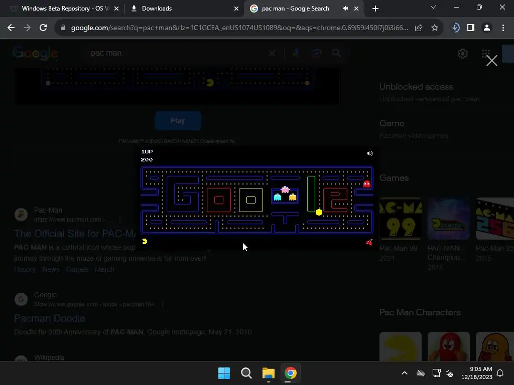The height and width of the screenshot is (385, 514).
Task: Open the Pacman Doodle result
Action: [x=50, y=318]
